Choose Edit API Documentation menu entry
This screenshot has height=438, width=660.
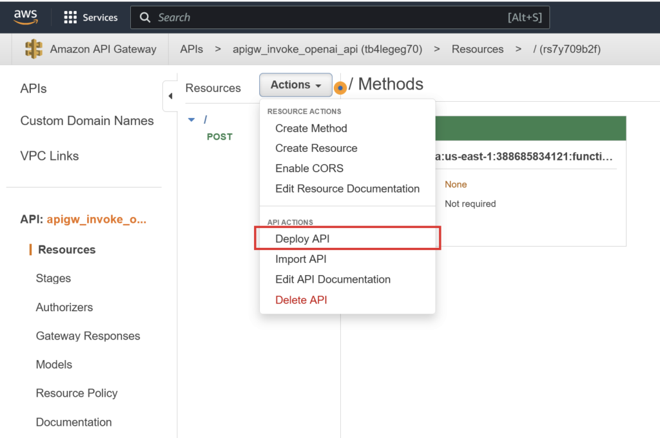(333, 280)
